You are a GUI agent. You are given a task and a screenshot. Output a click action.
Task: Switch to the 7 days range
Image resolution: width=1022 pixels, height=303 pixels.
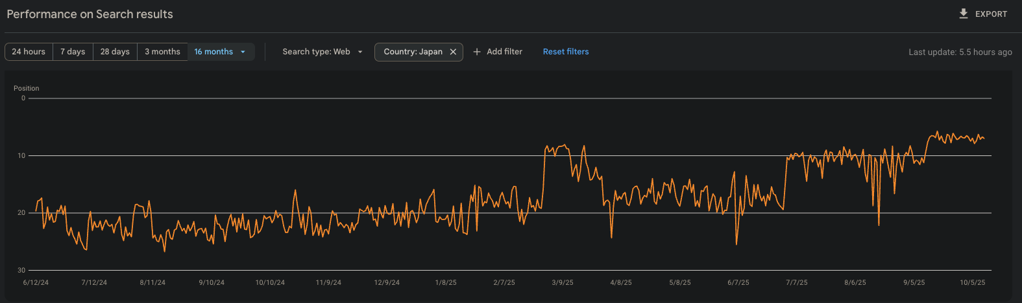point(73,52)
